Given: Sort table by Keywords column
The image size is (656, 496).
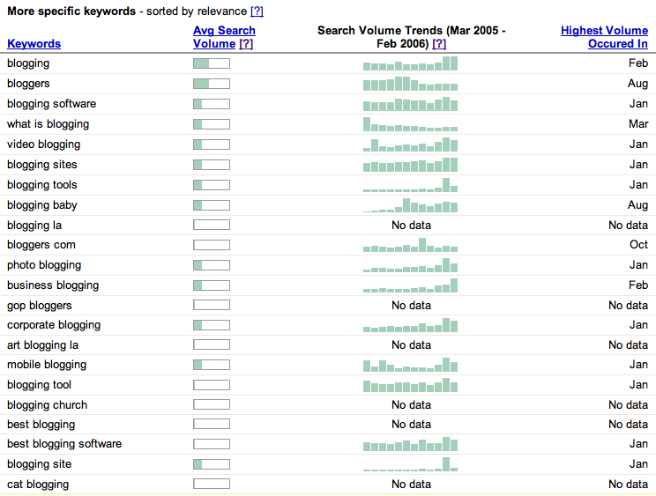Looking at the screenshot, I should point(34,44).
